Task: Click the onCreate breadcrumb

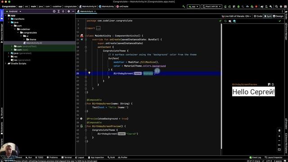Action: click(122, 6)
